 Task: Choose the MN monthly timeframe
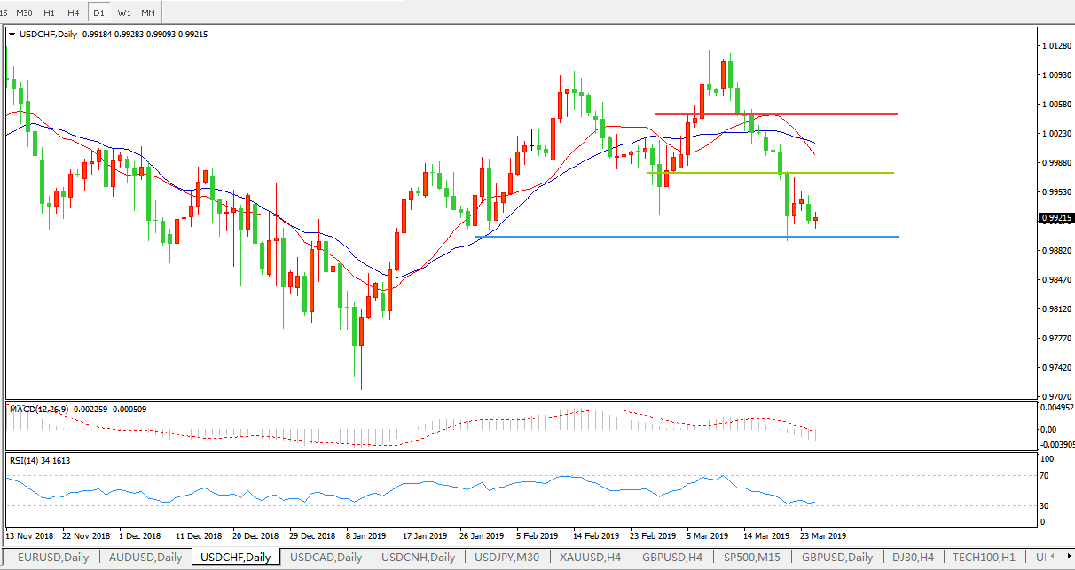(x=148, y=12)
